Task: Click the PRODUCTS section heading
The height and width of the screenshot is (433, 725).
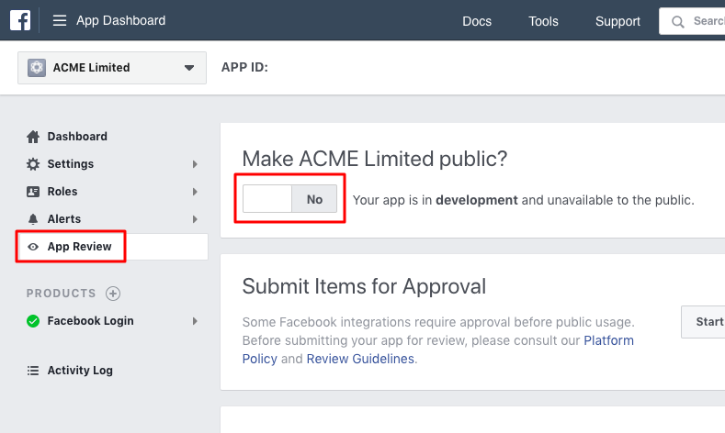Action: (x=61, y=294)
